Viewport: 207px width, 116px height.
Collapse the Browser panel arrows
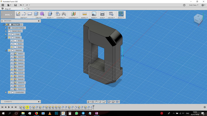2,21
